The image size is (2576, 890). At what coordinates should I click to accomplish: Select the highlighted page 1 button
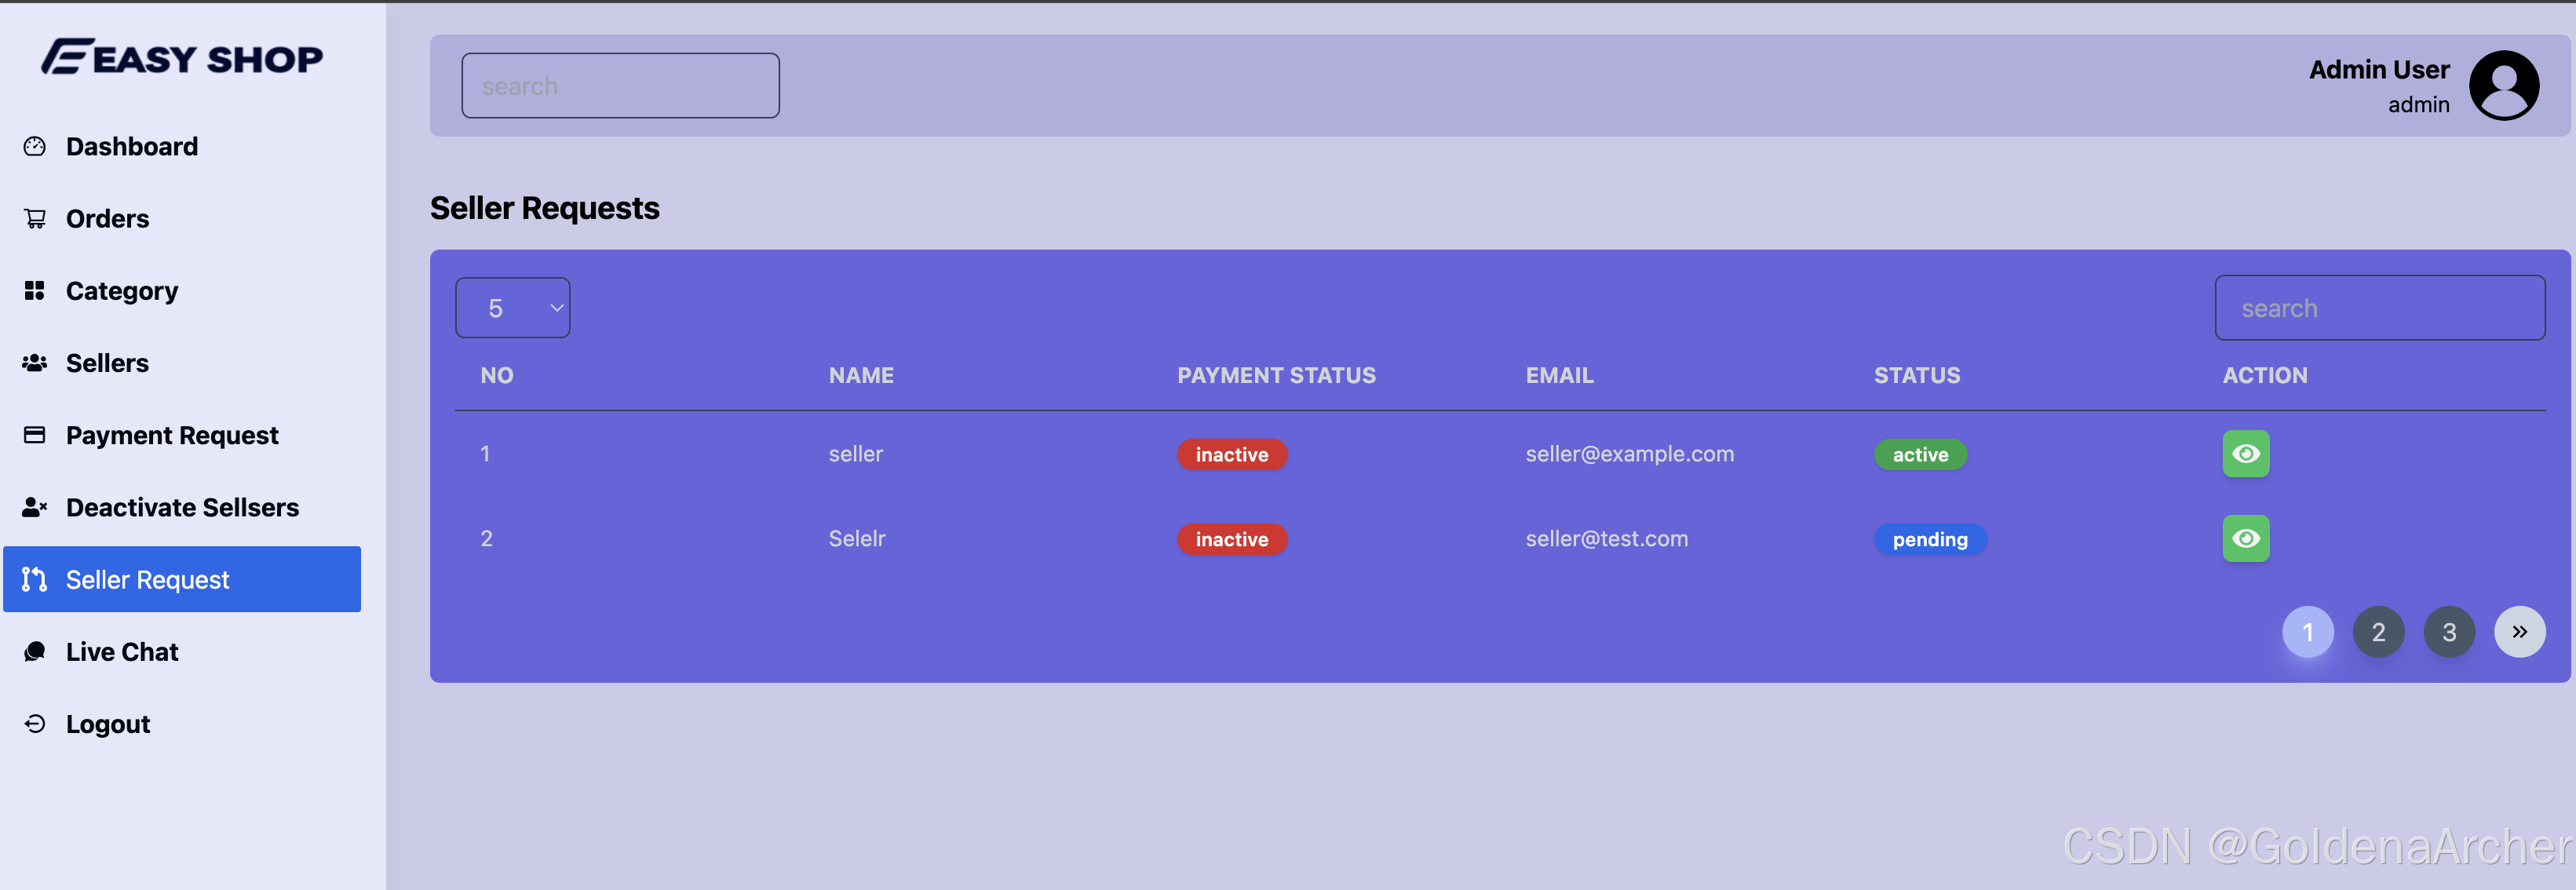pos(2307,632)
